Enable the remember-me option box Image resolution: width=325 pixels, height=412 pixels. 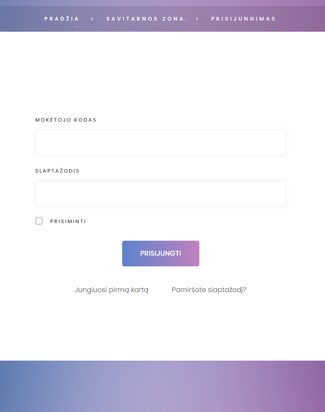[39, 221]
